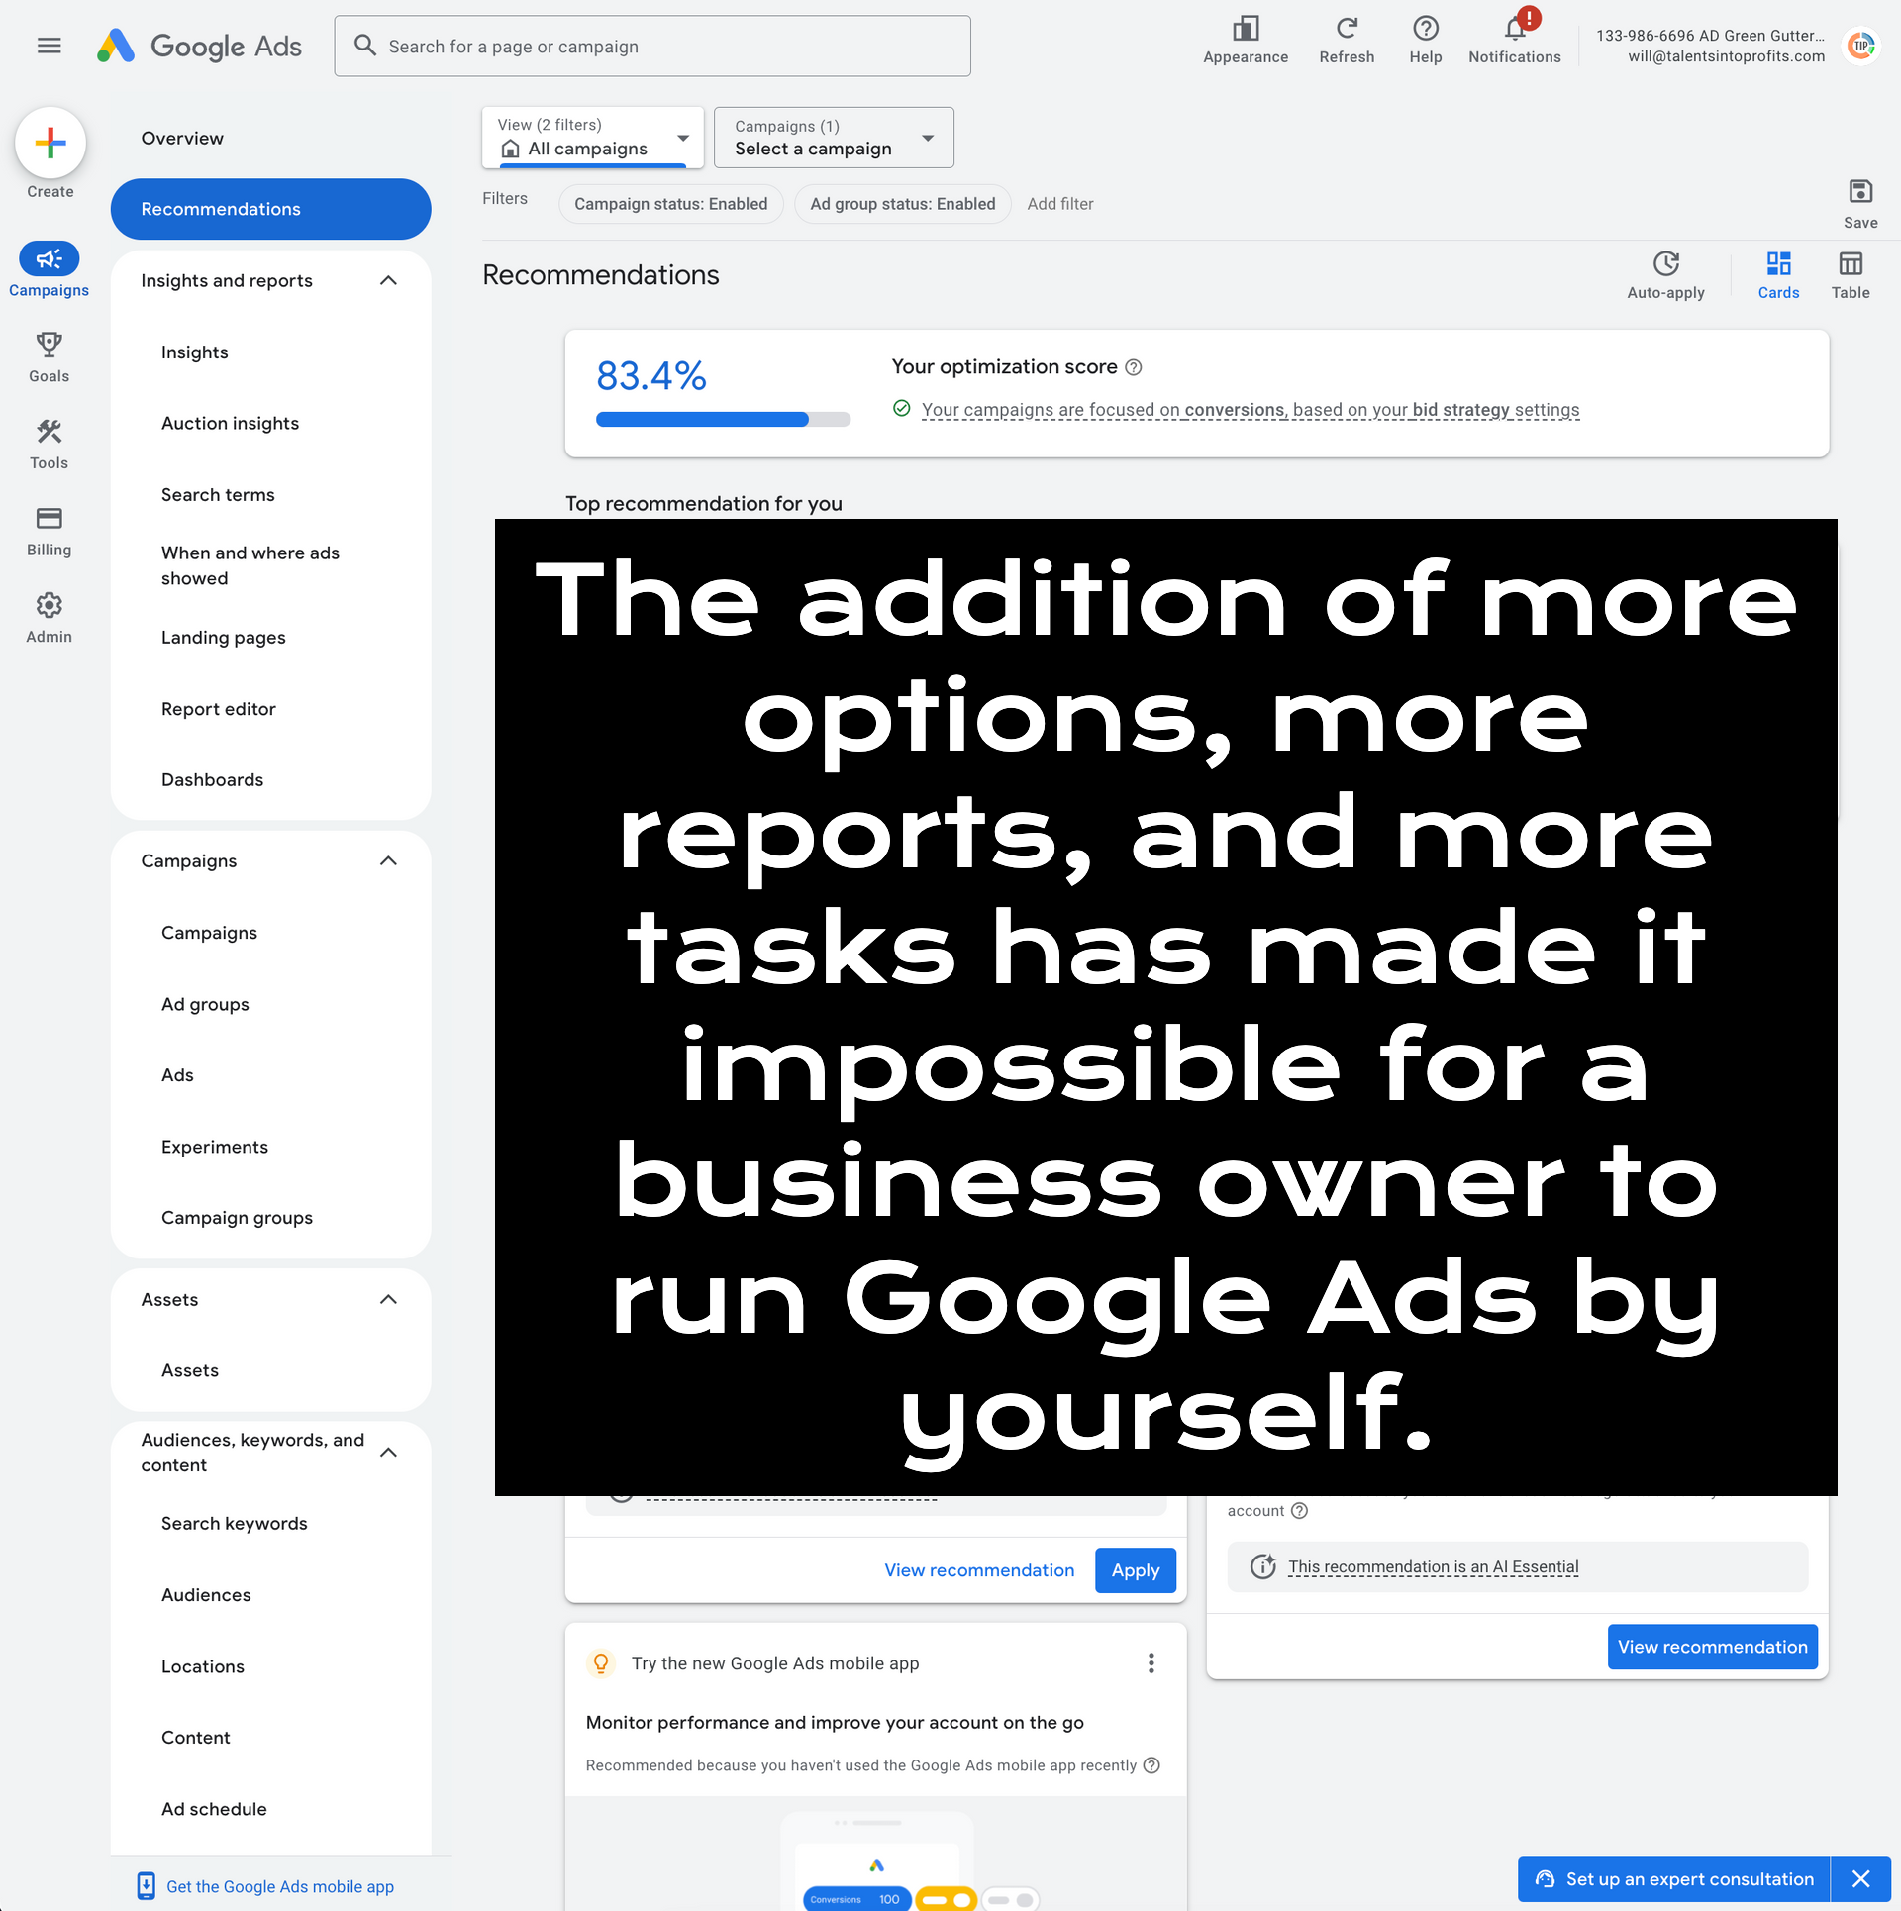Click Add filter
The image size is (1901, 1911).
(x=1060, y=204)
